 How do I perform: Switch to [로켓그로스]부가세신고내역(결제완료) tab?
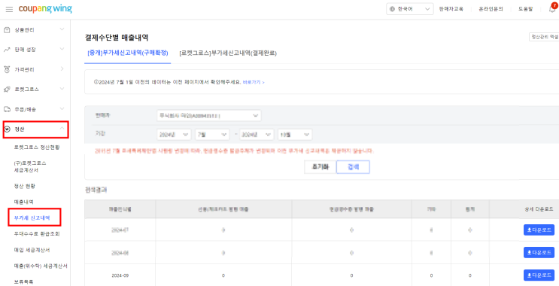pyautogui.click(x=228, y=53)
